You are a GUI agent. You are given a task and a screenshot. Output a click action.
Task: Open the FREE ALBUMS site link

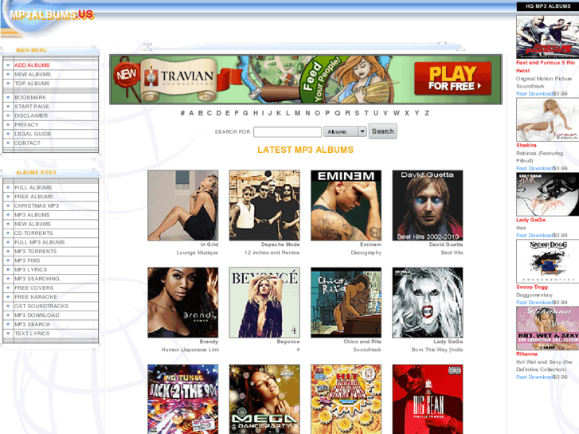click(33, 197)
